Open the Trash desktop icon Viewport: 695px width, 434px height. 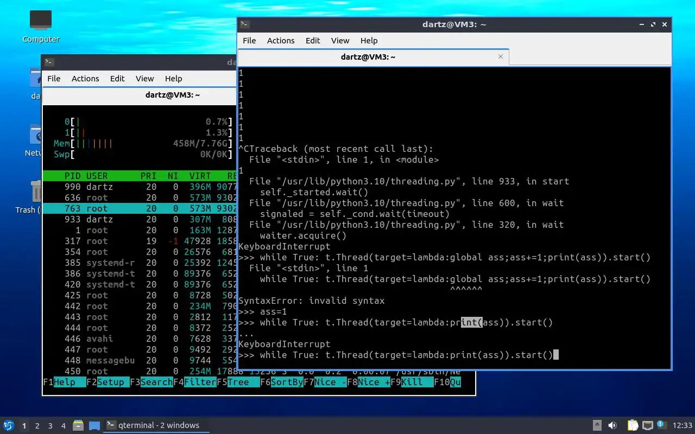click(28, 197)
